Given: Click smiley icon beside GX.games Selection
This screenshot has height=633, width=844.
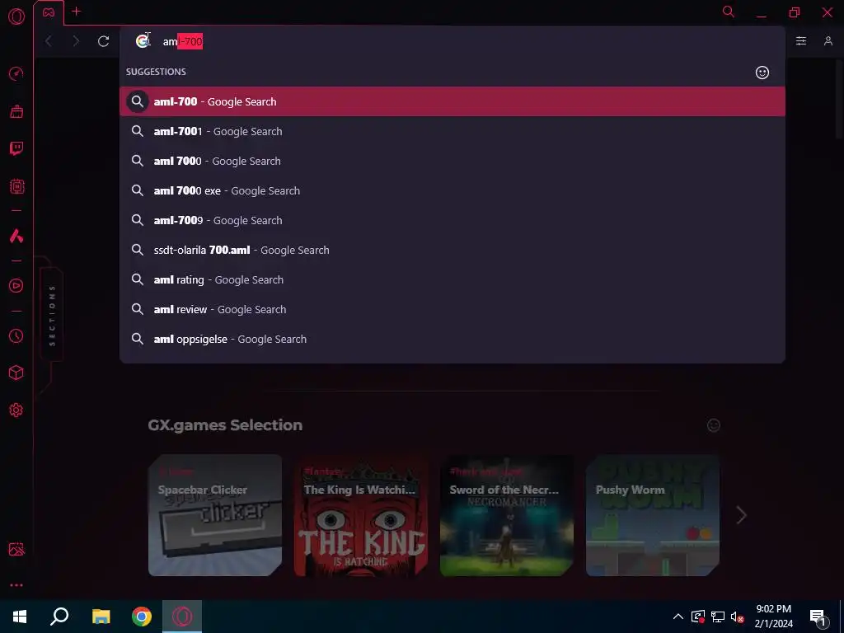Looking at the screenshot, I should 714,425.
